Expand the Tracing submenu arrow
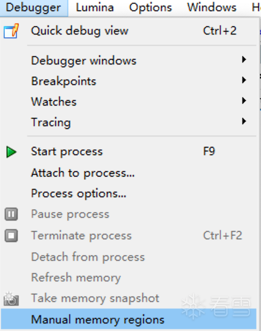The width and height of the screenshot is (261, 331). pos(244,122)
